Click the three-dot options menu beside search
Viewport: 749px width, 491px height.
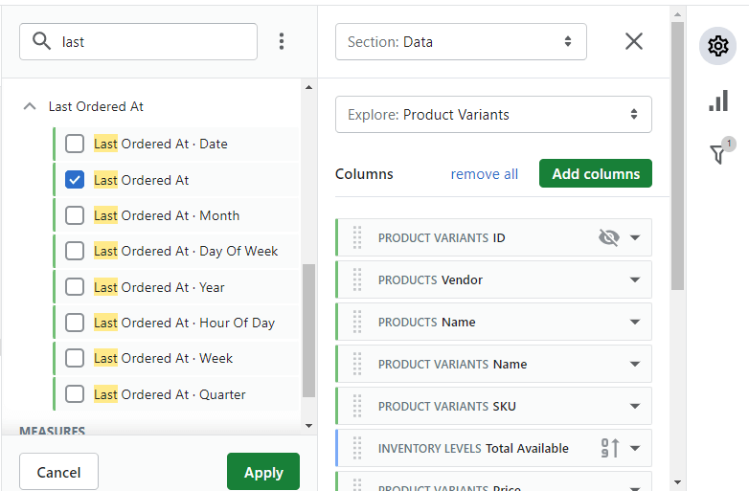[x=282, y=41]
